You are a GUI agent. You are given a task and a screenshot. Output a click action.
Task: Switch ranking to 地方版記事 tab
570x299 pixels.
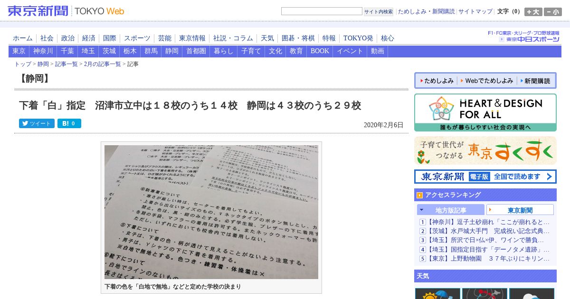pos(451,210)
